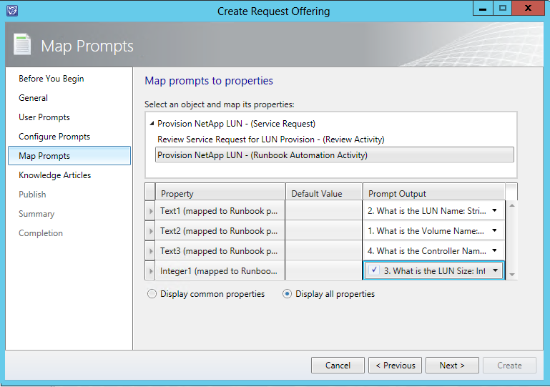Click the Text3 (mapped to Runbook p... cell
This screenshot has width=550, height=387.
(x=220, y=251)
